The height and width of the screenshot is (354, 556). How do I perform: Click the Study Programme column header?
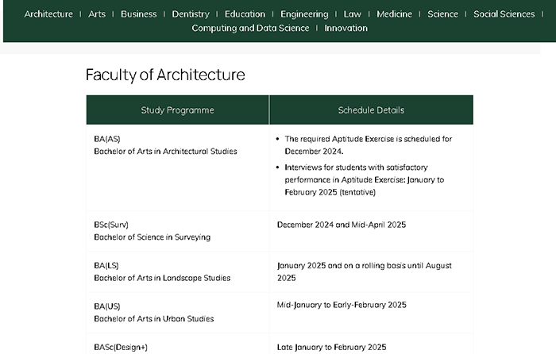click(x=178, y=110)
